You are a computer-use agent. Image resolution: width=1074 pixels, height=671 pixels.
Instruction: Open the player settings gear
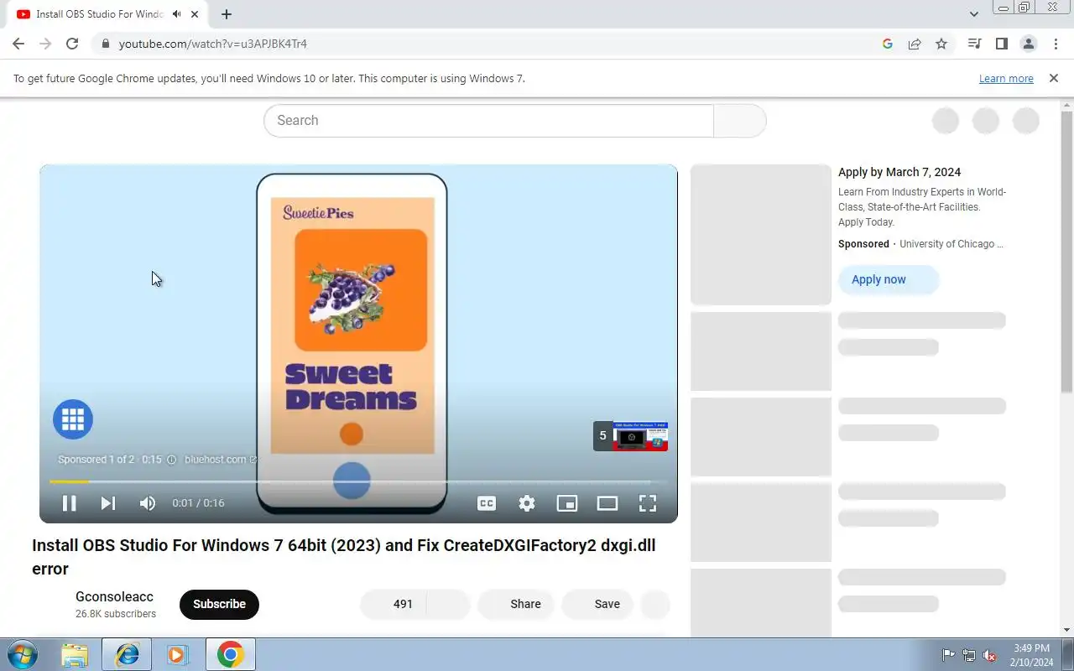point(527,503)
